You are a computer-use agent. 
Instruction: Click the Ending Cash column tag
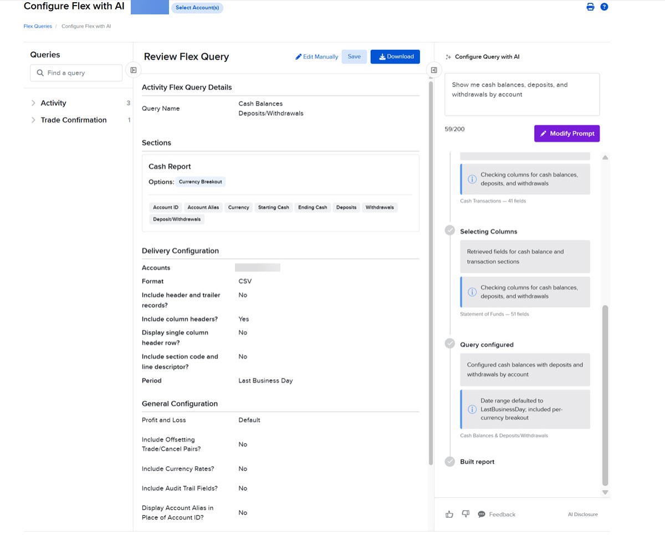click(x=313, y=207)
